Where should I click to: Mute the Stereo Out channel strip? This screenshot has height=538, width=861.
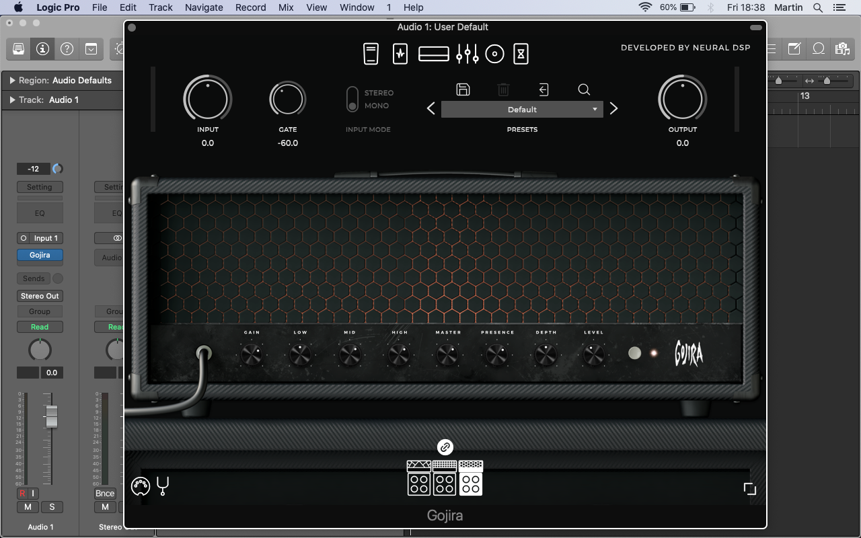[105, 507]
